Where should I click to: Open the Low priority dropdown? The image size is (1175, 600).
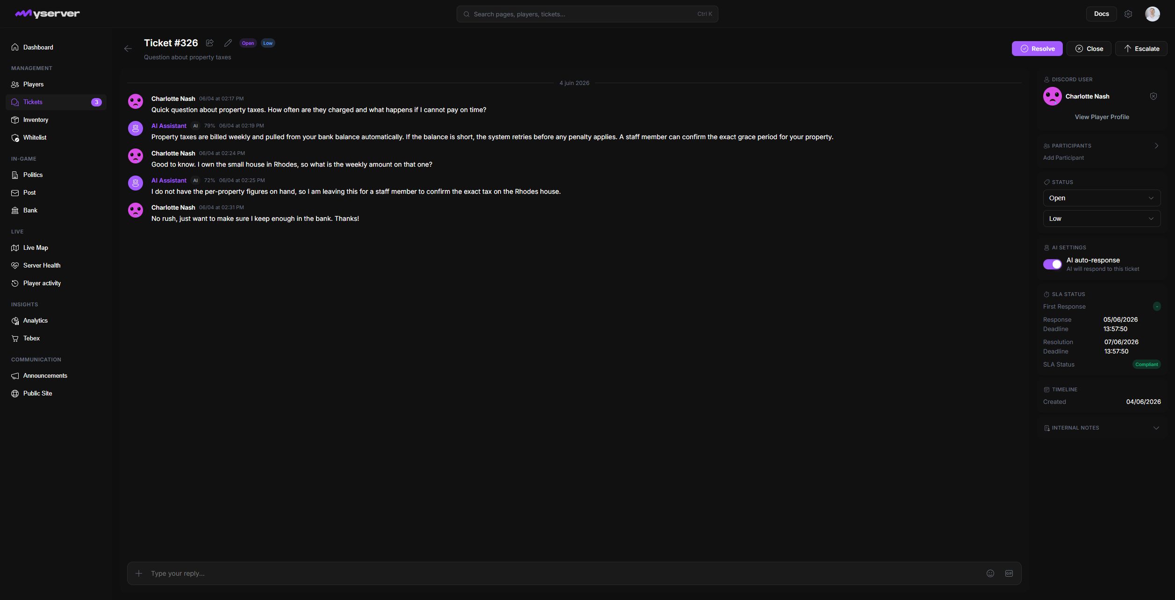[1102, 219]
